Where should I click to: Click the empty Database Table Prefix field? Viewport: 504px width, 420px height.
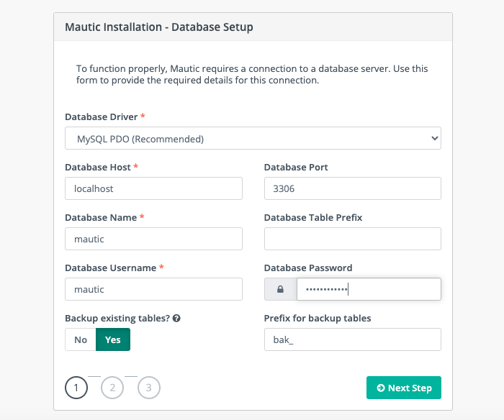(x=352, y=239)
